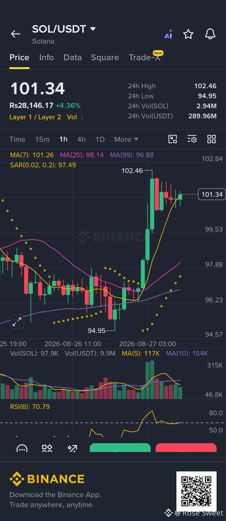The width and height of the screenshot is (226, 521).
Task: Set a price alert with bell icon
Action: [210, 34]
